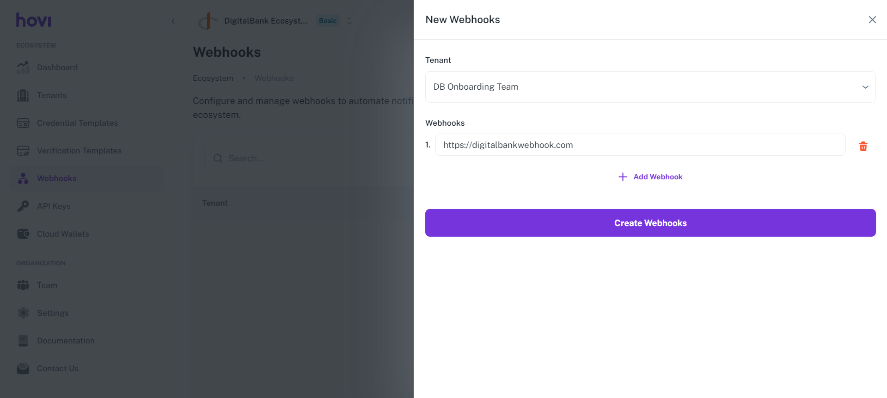This screenshot has width=887, height=398.
Task: Click the Ecosystem breadcrumb link
Action: click(213, 78)
